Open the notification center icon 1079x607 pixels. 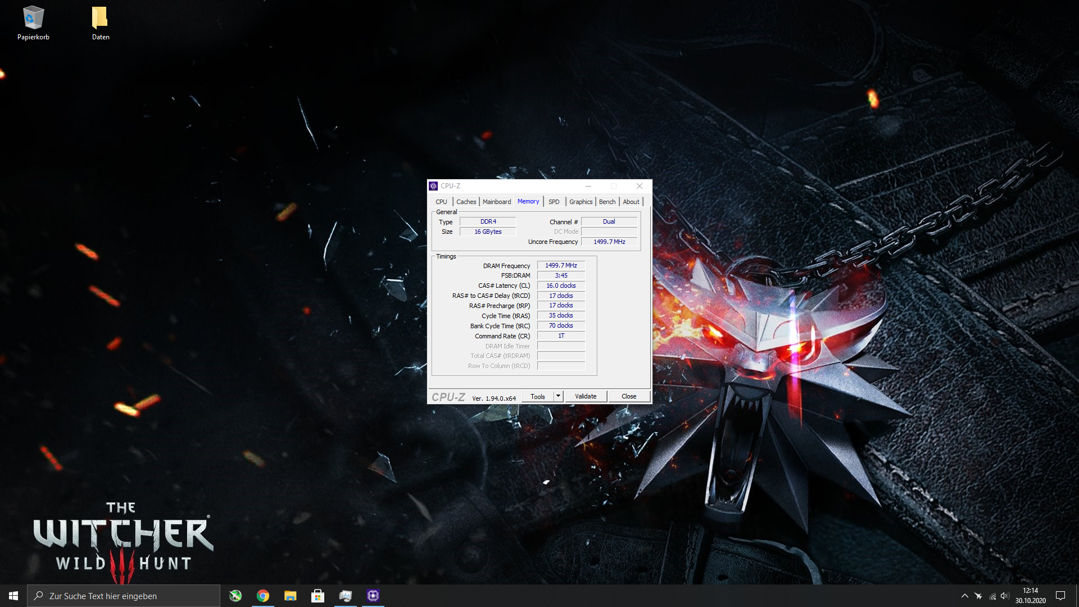1060,596
